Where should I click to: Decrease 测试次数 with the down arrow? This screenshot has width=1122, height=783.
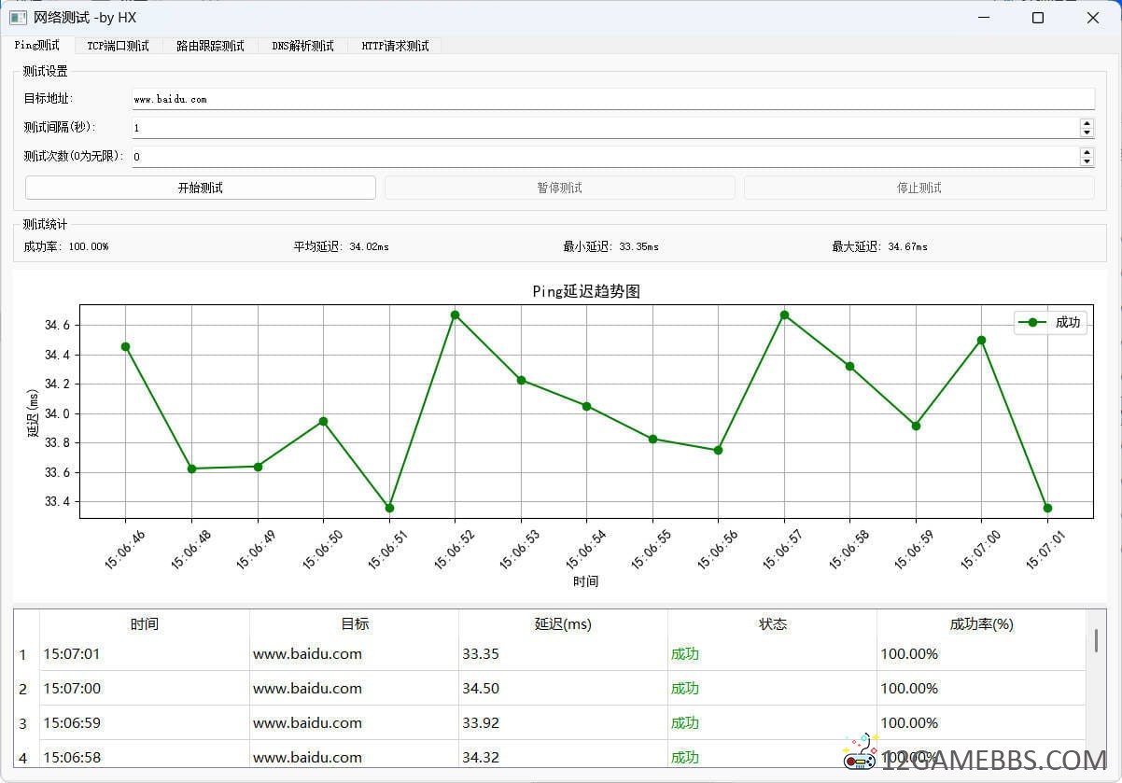click(1087, 161)
